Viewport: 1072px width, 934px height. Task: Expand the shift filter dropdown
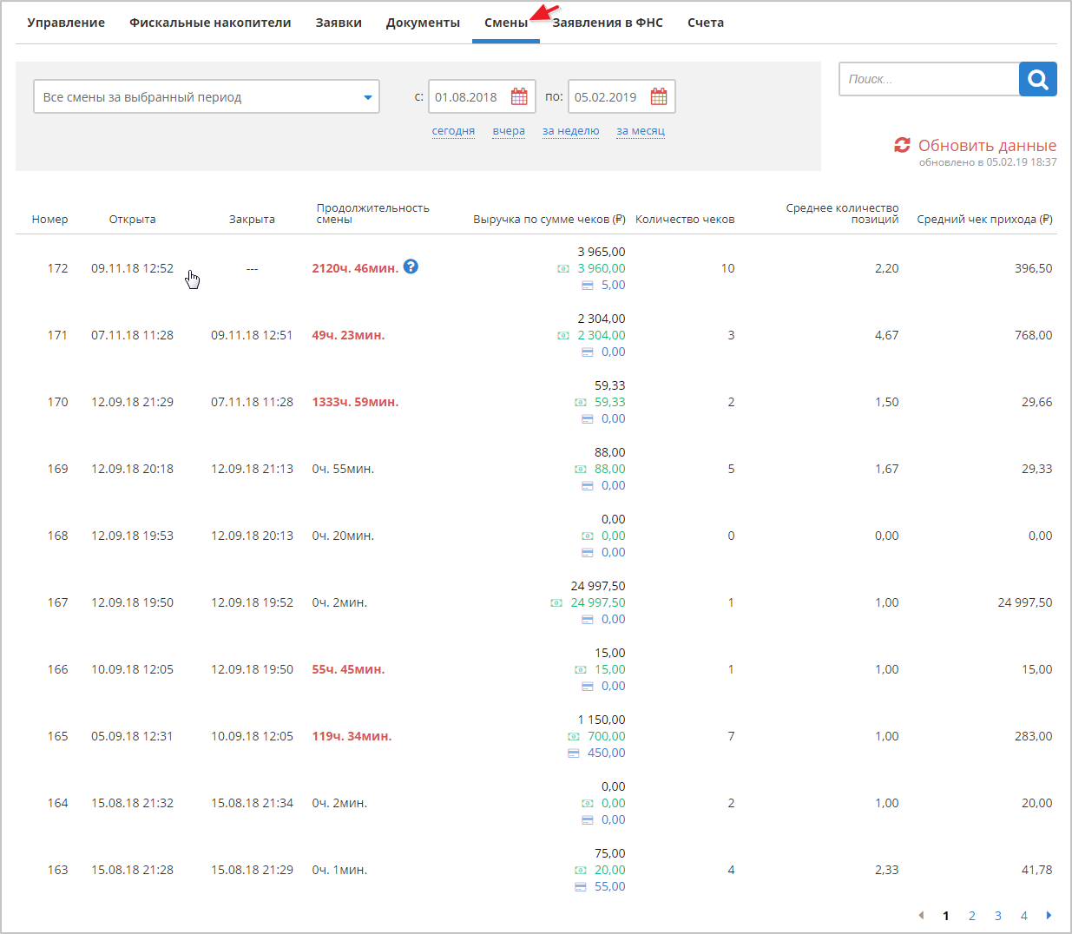368,97
